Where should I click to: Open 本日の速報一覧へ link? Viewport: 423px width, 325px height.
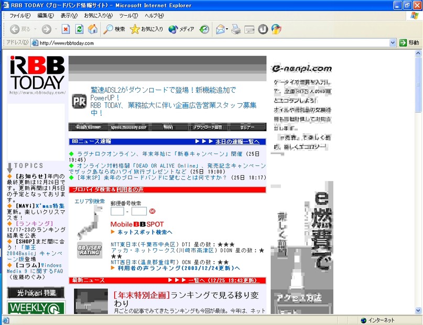coord(237,142)
